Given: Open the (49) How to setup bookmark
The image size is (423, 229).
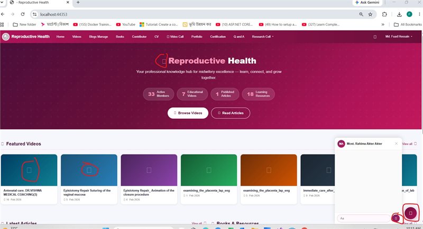Looking at the screenshot, I should 278,24.
